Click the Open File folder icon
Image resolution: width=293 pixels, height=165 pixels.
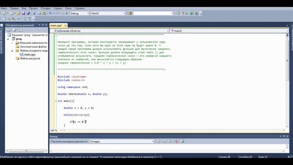coord(18,13)
